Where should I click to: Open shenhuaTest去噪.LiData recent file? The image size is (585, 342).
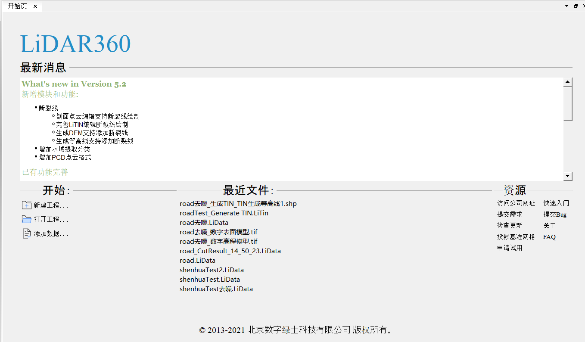click(x=216, y=289)
